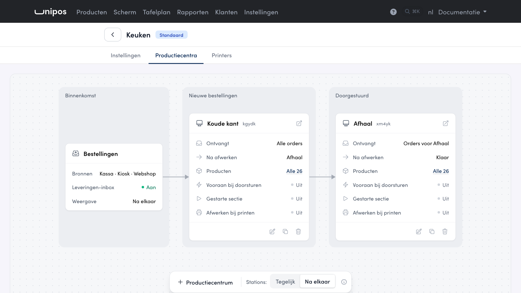The image size is (521, 293).
Task: Click the Afhaal monitor icon
Action: point(346,123)
